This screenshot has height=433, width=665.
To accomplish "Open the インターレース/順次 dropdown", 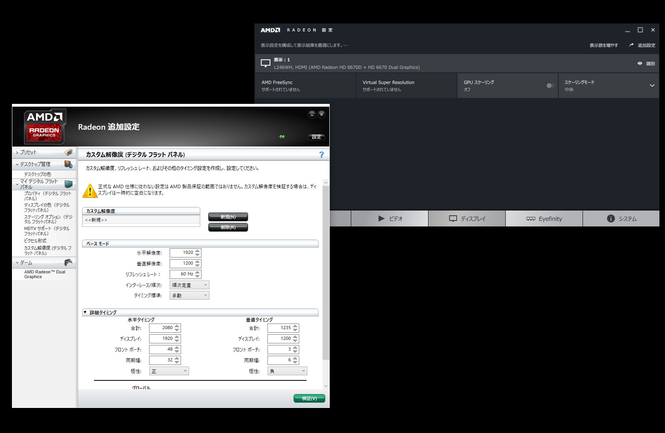I will pos(190,285).
